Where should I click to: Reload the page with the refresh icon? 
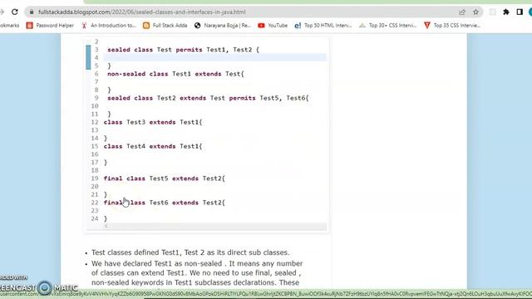(x=15, y=12)
